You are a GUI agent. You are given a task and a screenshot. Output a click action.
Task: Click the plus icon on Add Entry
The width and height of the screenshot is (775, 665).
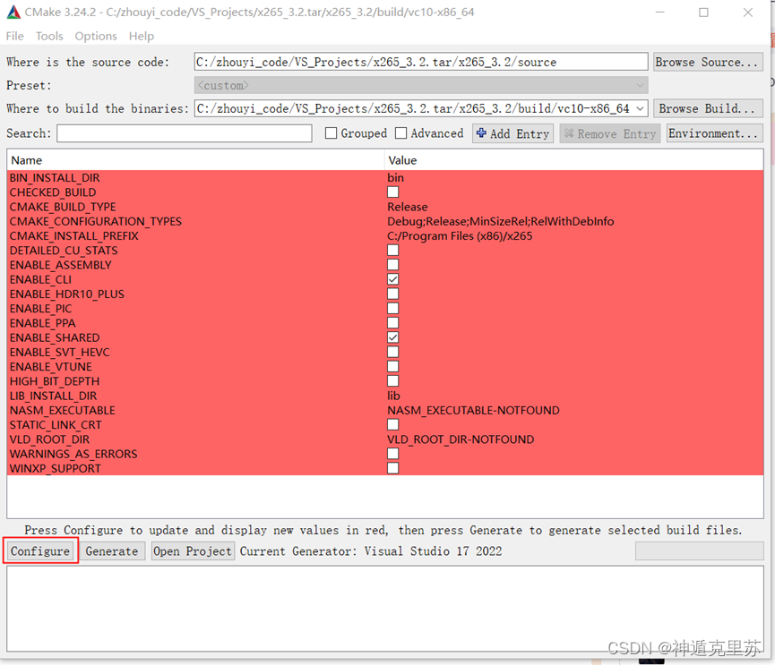point(481,132)
